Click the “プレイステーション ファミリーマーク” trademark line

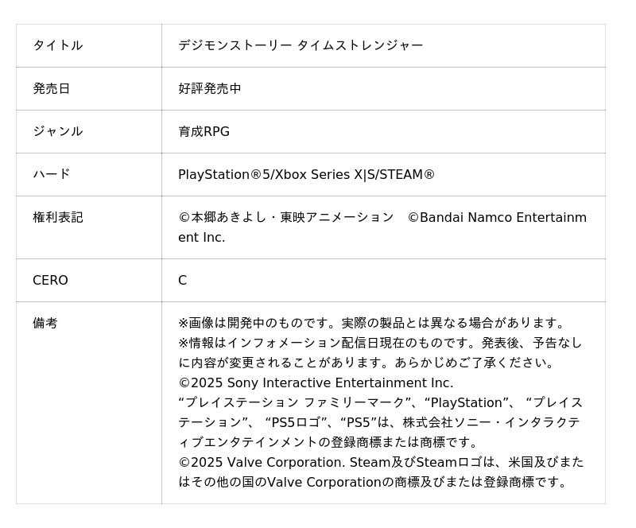(x=380, y=402)
